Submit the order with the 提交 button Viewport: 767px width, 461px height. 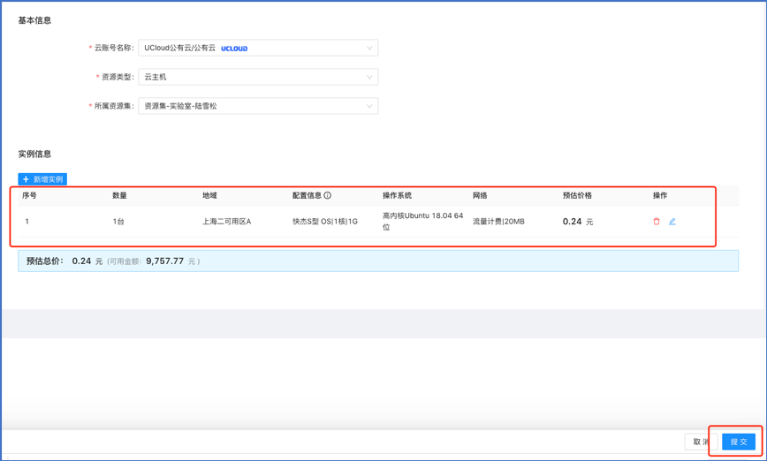tap(739, 442)
